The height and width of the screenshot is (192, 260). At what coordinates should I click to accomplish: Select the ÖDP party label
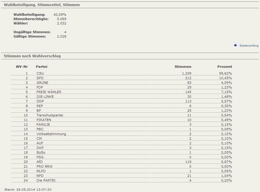tap(40, 101)
